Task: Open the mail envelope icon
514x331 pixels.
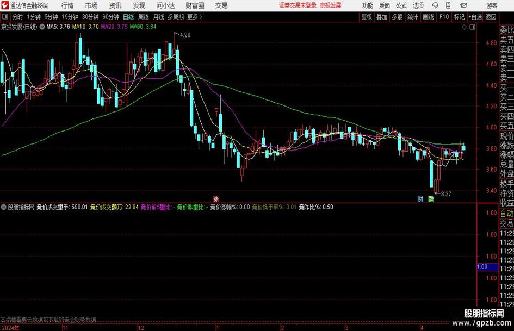Action: click(463, 5)
